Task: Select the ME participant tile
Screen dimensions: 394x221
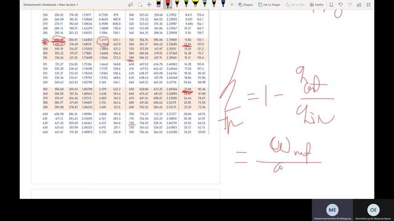Action: [x=332, y=210]
